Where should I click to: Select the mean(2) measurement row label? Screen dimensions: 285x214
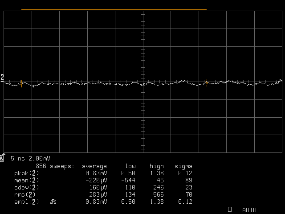[x=27, y=181]
